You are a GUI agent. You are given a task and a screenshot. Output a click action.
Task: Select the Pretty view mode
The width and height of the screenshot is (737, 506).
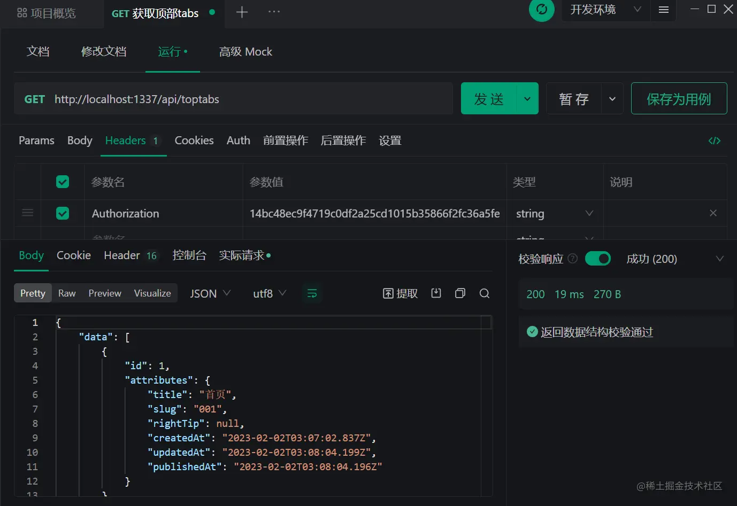(x=33, y=293)
